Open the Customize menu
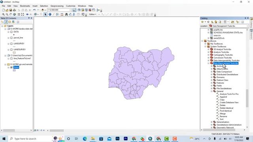253x142 pixels. click(x=71, y=6)
